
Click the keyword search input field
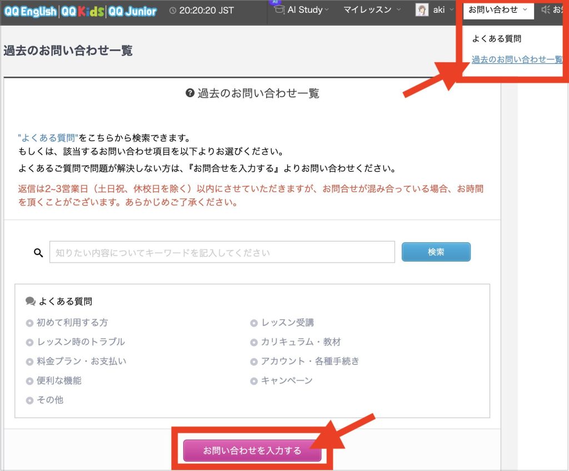221,252
